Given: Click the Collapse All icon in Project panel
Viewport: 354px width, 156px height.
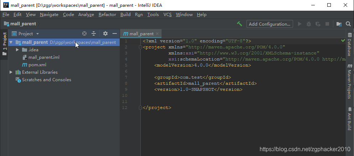Looking at the screenshot, I should pos(94,33).
